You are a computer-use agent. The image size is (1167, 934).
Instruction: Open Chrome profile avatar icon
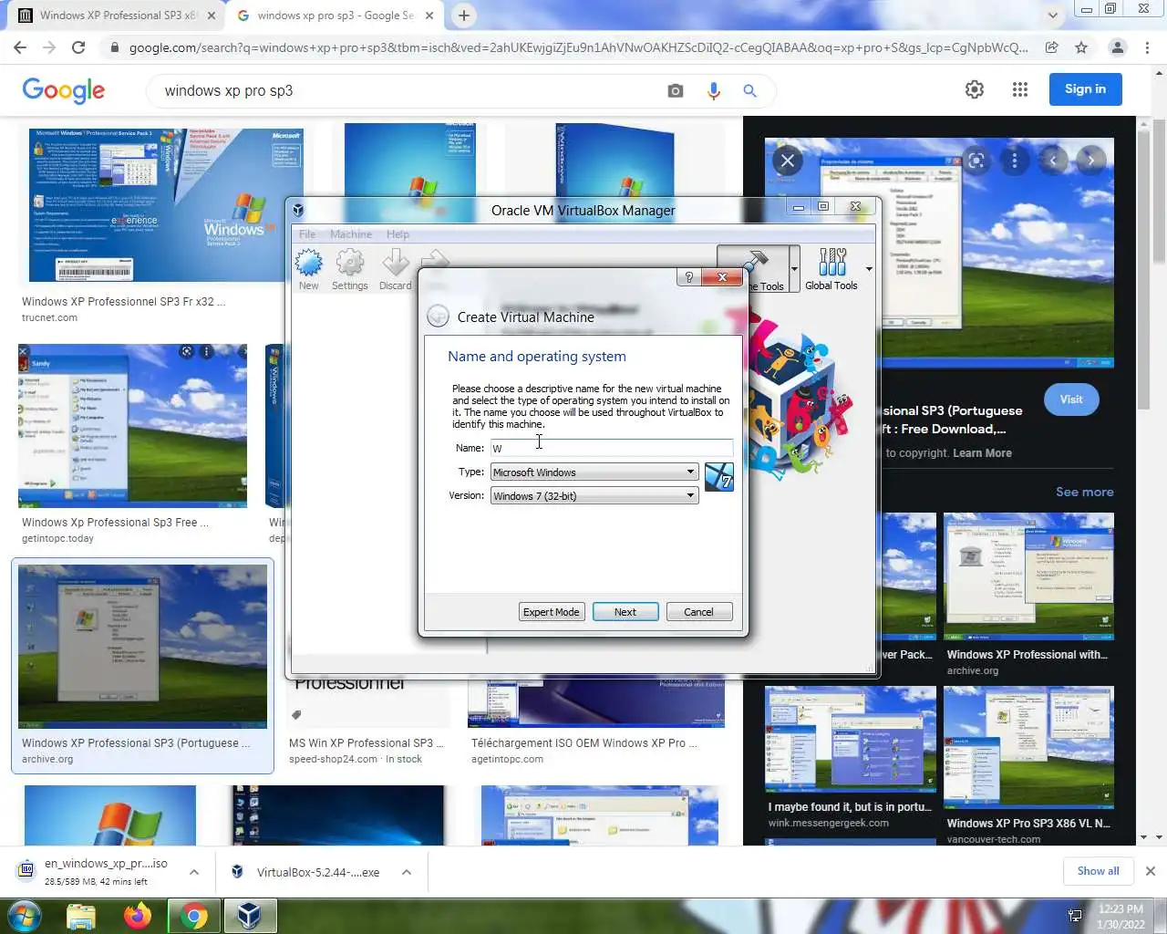(x=1117, y=47)
